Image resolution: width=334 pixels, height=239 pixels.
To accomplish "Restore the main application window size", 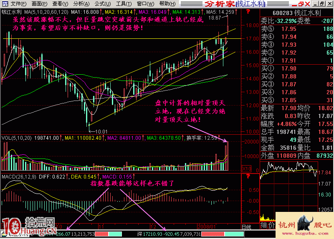I will pyautogui.click(x=322, y=4).
